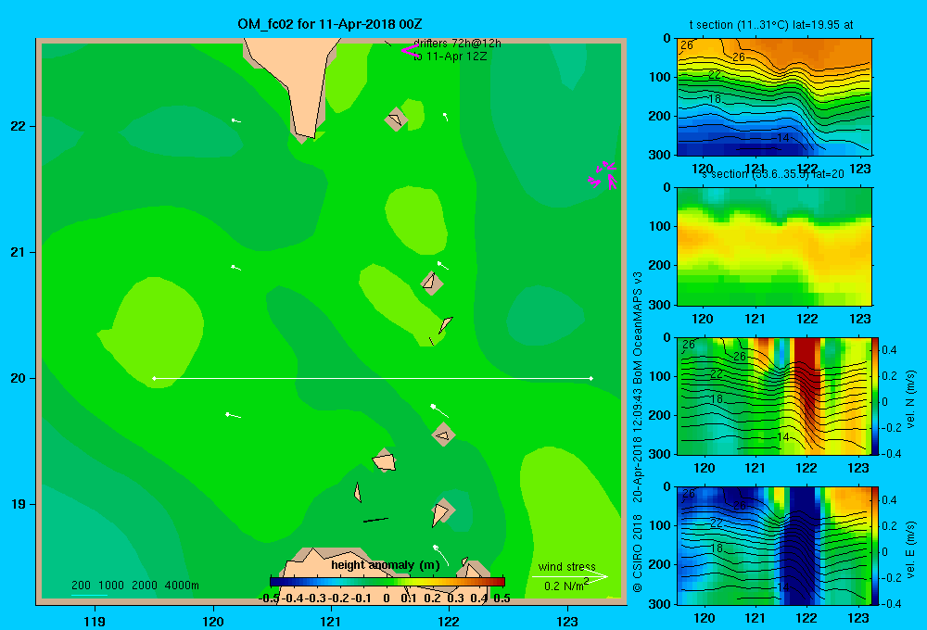Click the '0.4' label on vel. N scale

click(x=889, y=350)
